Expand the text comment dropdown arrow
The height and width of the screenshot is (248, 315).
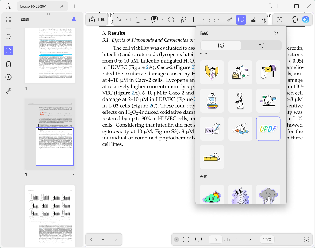click(x=162, y=20)
